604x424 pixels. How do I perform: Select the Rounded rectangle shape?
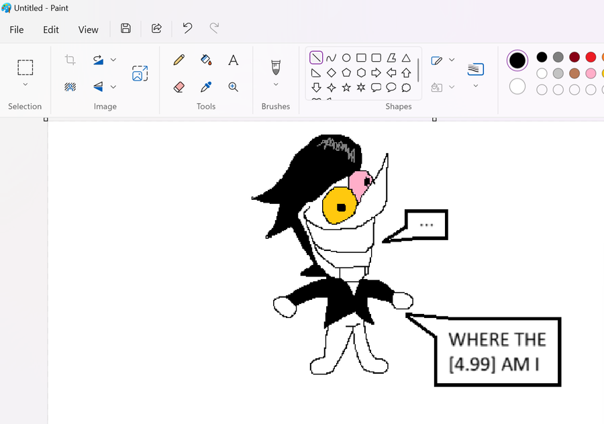[376, 58]
